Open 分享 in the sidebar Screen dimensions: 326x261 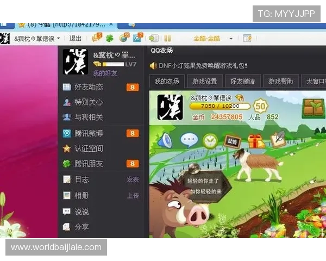(x=76, y=227)
